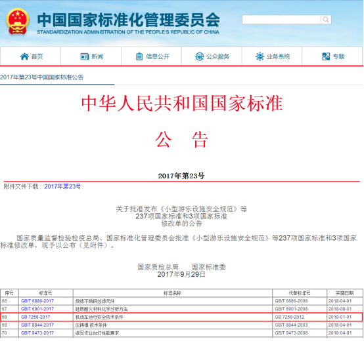
Task: Click the 专题 puzzle icon
Action: tap(326, 56)
